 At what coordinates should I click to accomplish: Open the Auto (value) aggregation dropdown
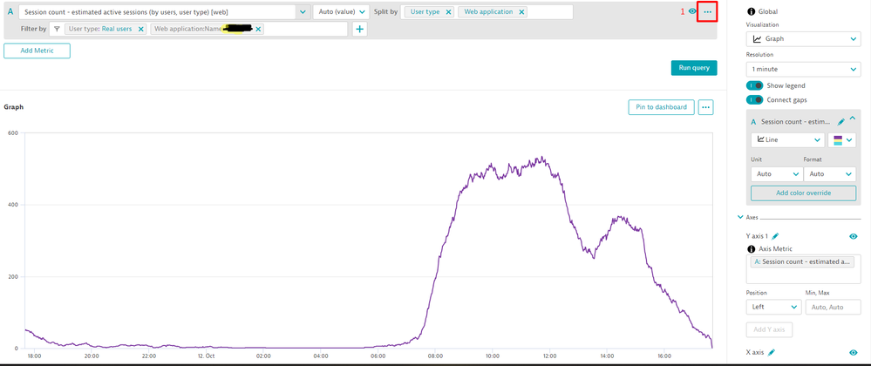click(x=340, y=12)
